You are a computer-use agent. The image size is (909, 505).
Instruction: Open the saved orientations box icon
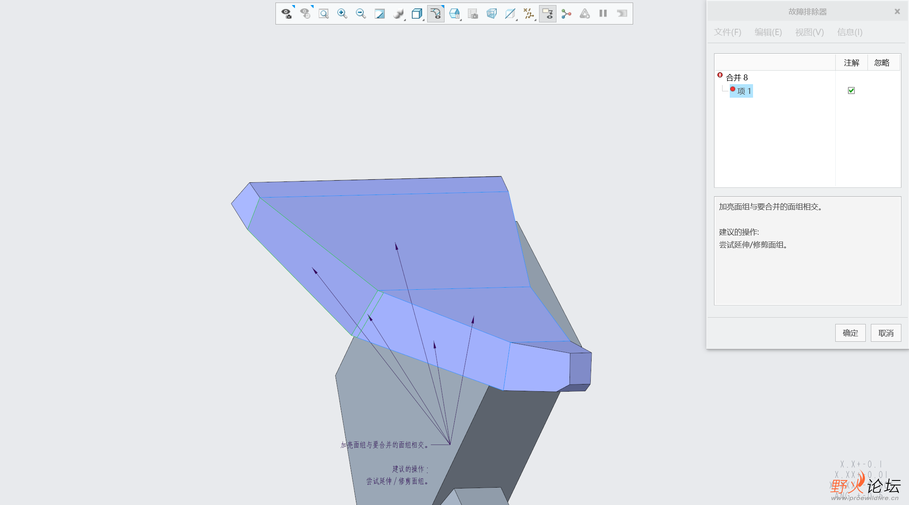pyautogui.click(x=454, y=14)
